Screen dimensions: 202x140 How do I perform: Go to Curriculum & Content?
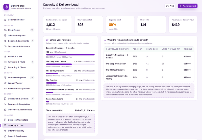click(x=19, y=99)
